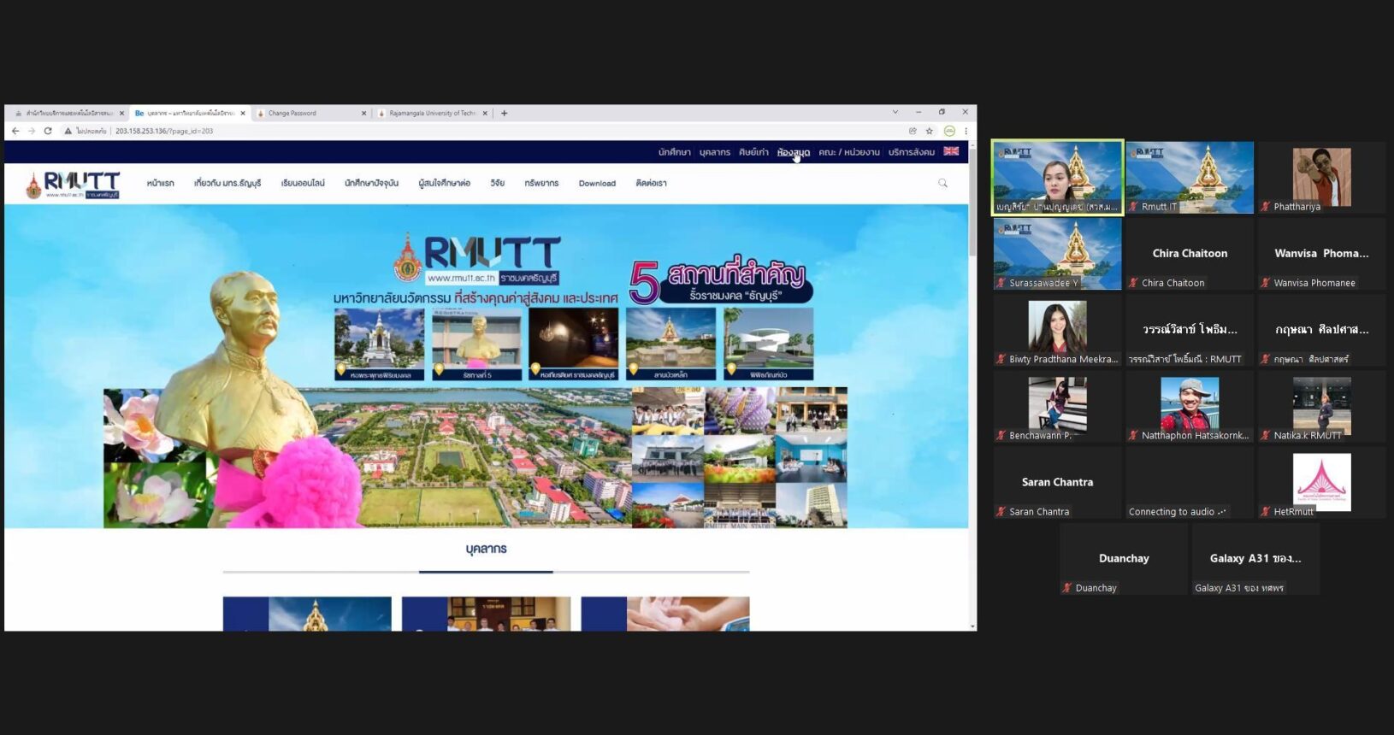Image resolution: width=1394 pixels, height=735 pixels.
Task: Reload the current browser page
Action: pos(48,131)
